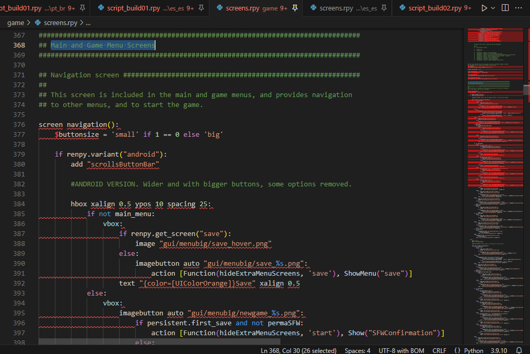Open the More Actions ellipsis menu
The height and width of the screenshot is (354, 530).
click(519, 8)
